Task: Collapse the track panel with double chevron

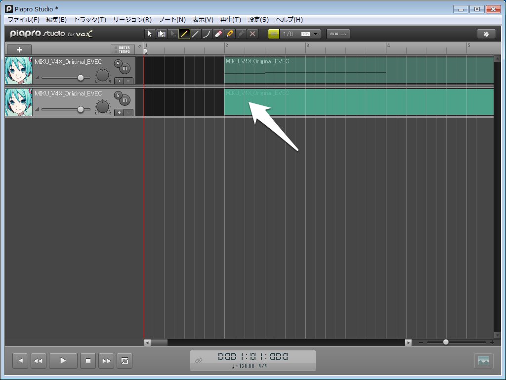Action: 140,46
